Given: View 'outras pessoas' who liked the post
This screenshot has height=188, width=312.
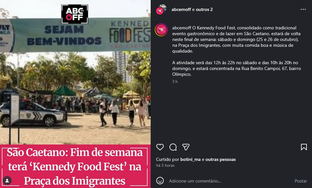Looking at the screenshot, I should [221, 159].
